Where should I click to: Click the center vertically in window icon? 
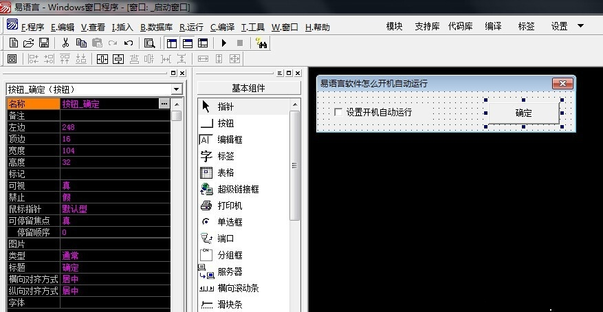(118, 59)
